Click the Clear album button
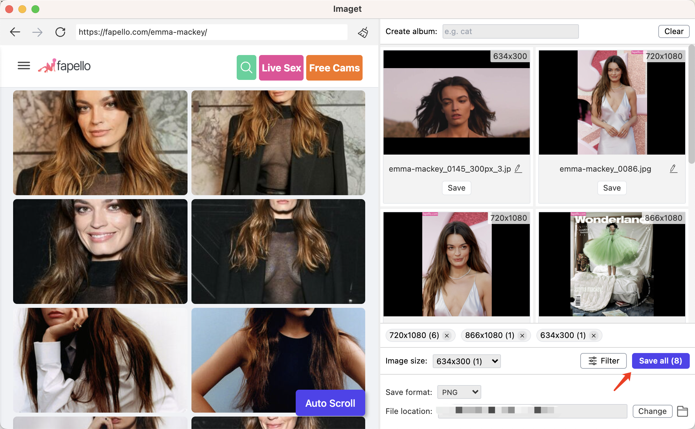Screen dimensions: 695x429 pos(673,31)
